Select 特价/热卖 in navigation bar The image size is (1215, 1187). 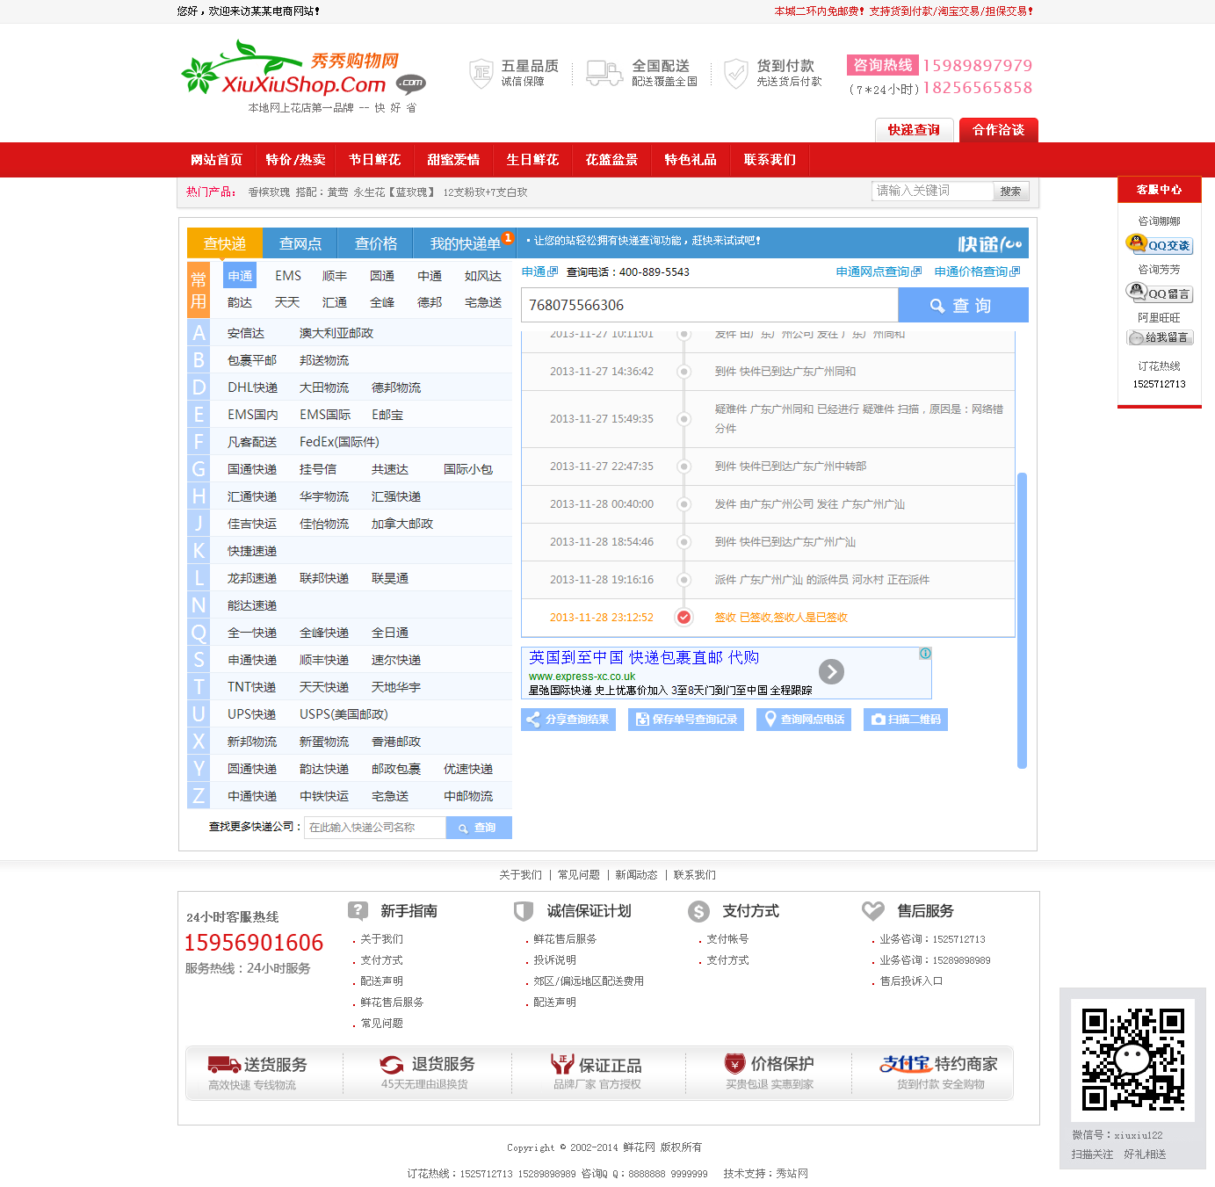[295, 160]
